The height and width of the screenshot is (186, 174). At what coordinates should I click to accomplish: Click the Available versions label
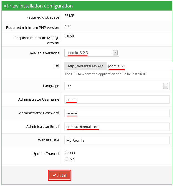click(44, 53)
